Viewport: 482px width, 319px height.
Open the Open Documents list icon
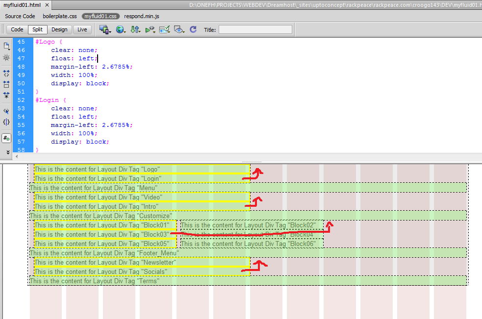(6, 46)
